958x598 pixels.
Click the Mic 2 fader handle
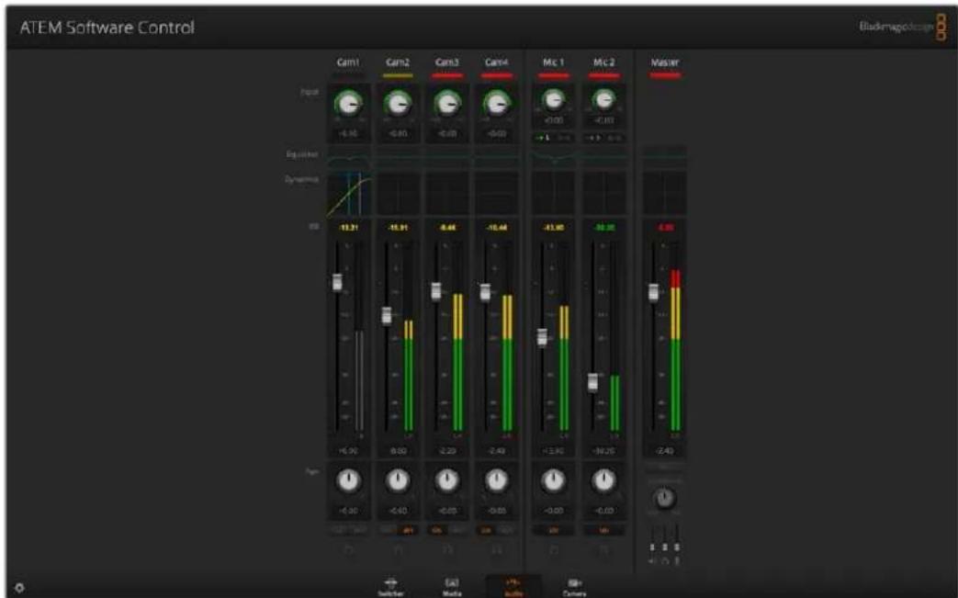point(592,382)
